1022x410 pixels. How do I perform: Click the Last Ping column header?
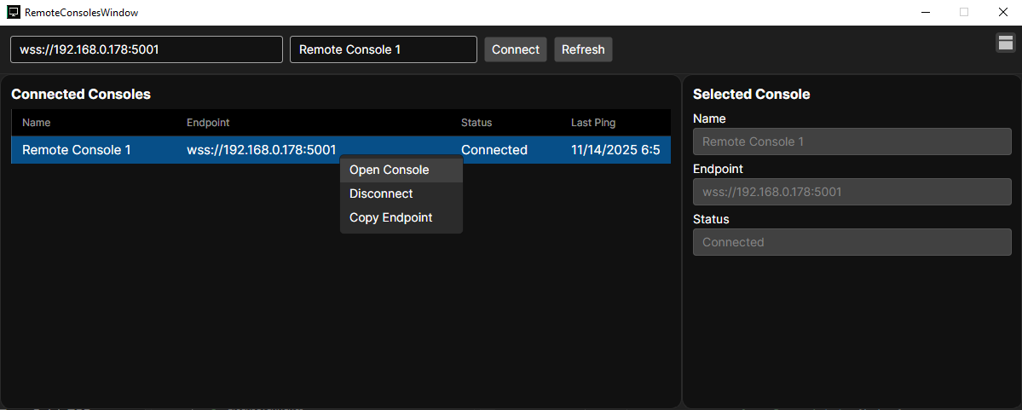[x=593, y=123]
